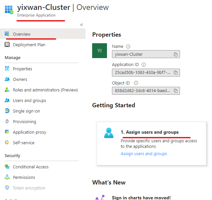Click the Security section label
Viewport: 212px width, 200px height.
point(13,156)
